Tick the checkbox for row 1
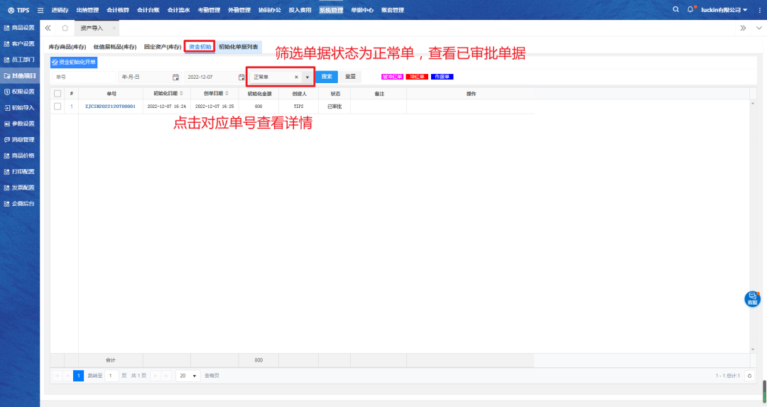 click(x=58, y=106)
